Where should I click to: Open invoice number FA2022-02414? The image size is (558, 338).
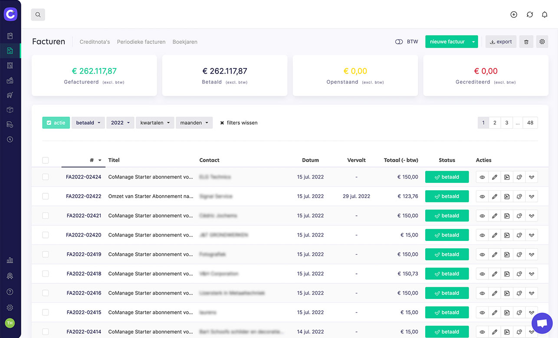click(x=84, y=332)
